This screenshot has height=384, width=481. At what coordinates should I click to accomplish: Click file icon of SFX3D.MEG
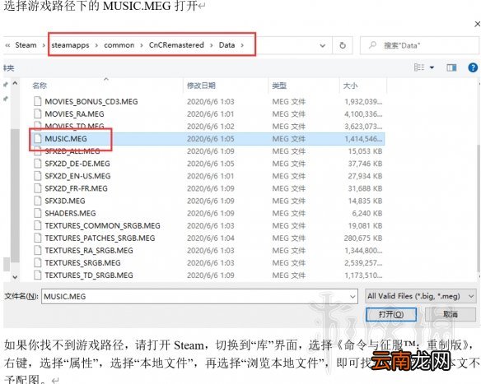(x=38, y=201)
